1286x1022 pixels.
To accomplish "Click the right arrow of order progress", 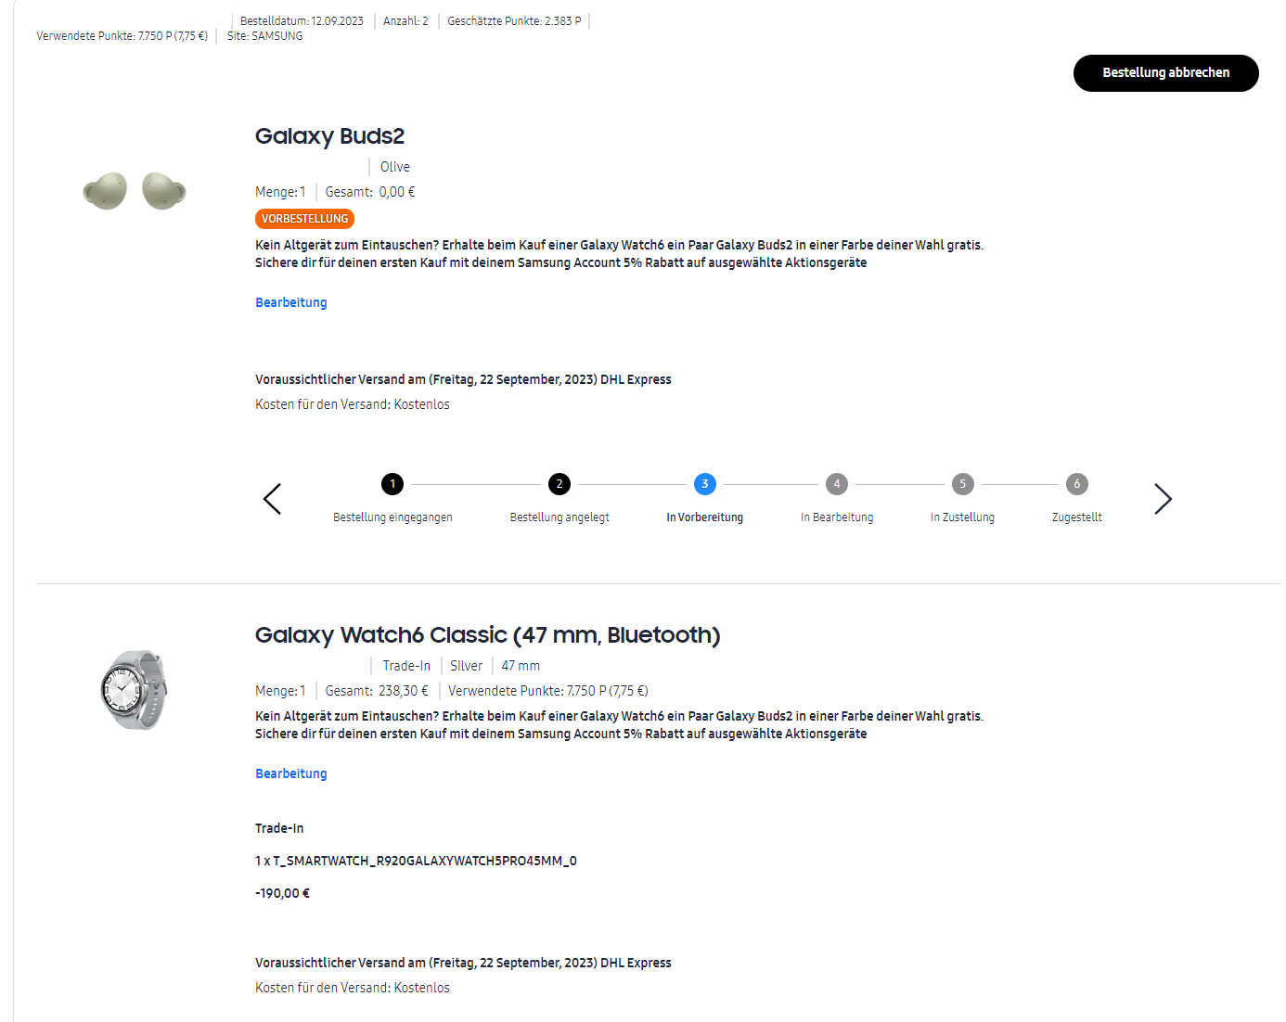I will [x=1163, y=499].
